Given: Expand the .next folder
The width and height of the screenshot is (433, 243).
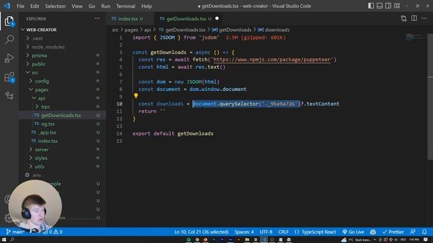Looking at the screenshot, I should click(38, 38).
